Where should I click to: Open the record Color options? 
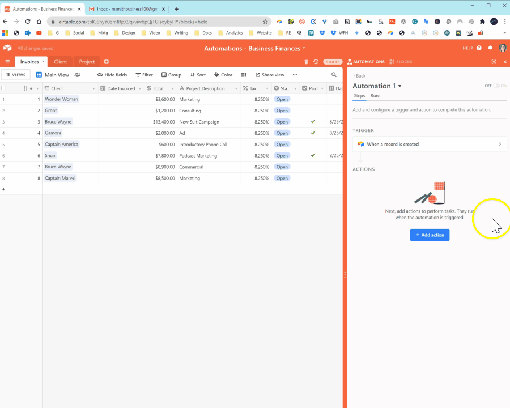point(223,74)
